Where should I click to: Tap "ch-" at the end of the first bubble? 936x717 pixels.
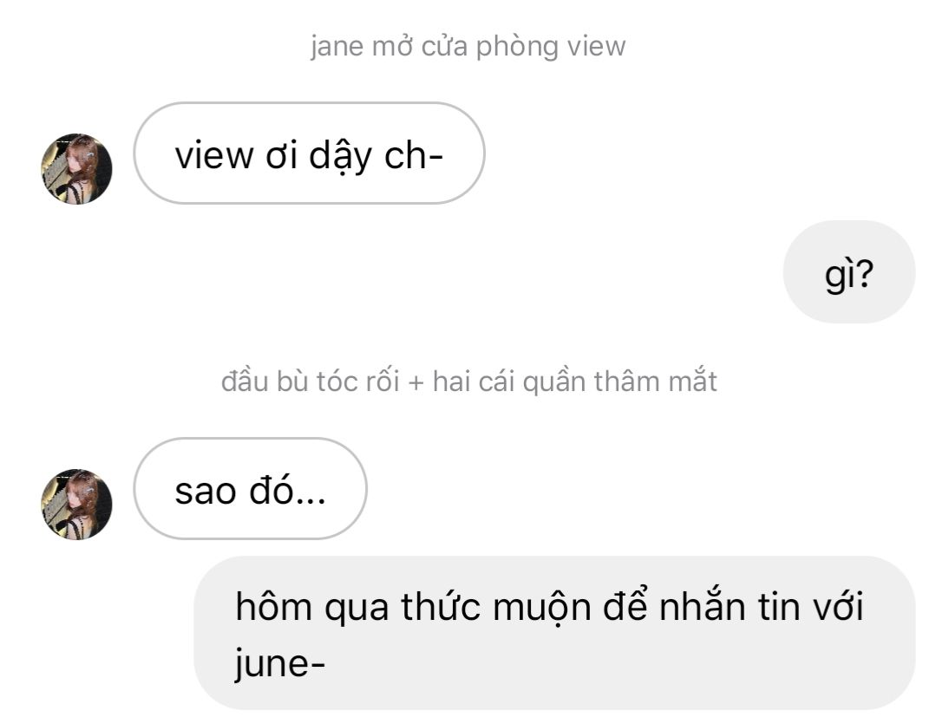pyautogui.click(x=413, y=155)
